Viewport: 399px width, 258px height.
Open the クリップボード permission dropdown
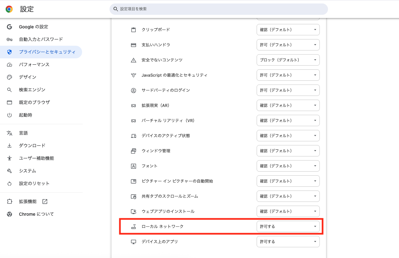288,30
